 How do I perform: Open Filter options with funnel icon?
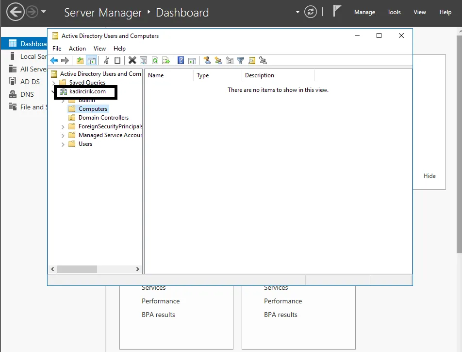tap(240, 61)
